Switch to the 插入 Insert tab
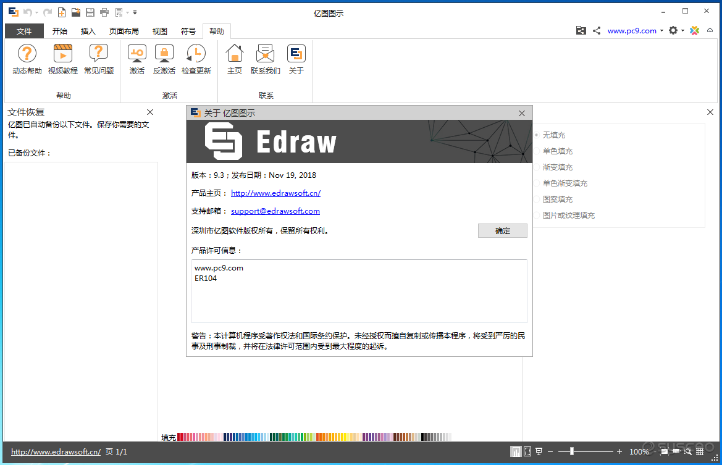 (88, 31)
